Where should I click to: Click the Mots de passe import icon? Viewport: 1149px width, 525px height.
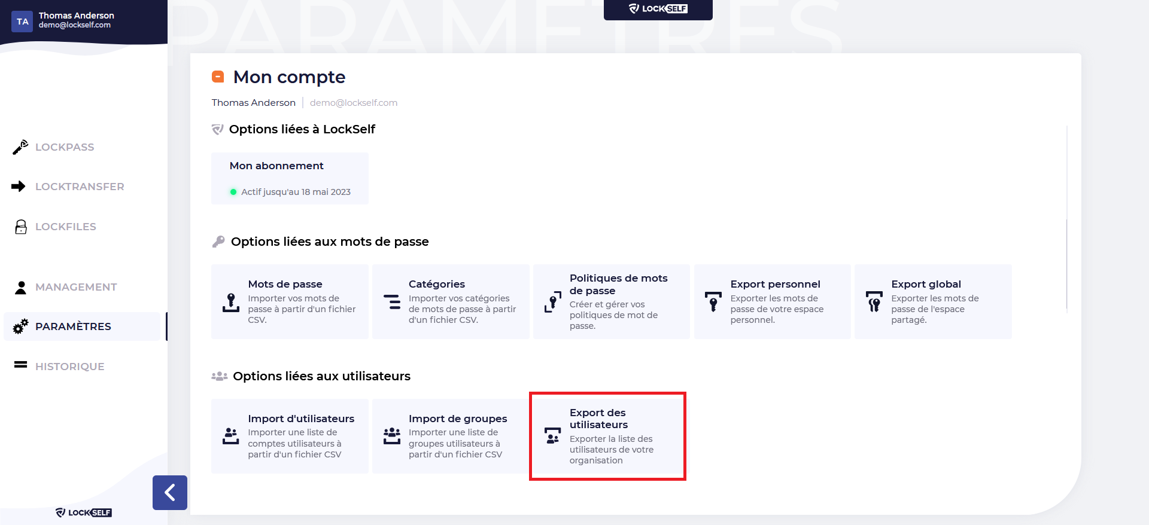[231, 303]
